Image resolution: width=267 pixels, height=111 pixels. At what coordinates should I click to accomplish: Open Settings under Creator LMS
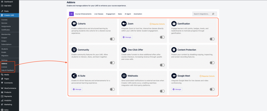point(4,60)
